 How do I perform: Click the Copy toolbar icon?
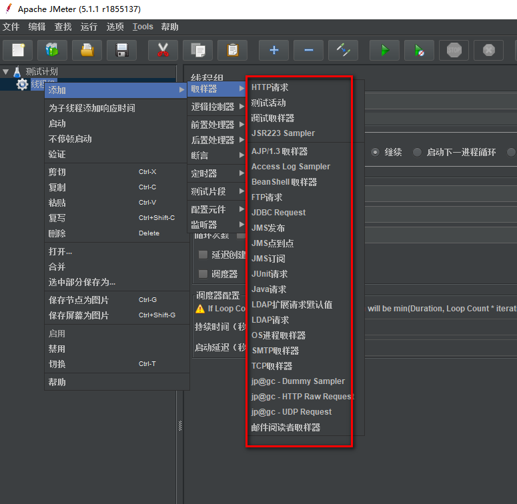[198, 51]
